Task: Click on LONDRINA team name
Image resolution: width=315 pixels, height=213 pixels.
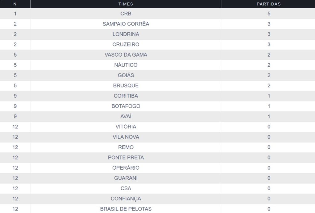Action: (x=126, y=34)
